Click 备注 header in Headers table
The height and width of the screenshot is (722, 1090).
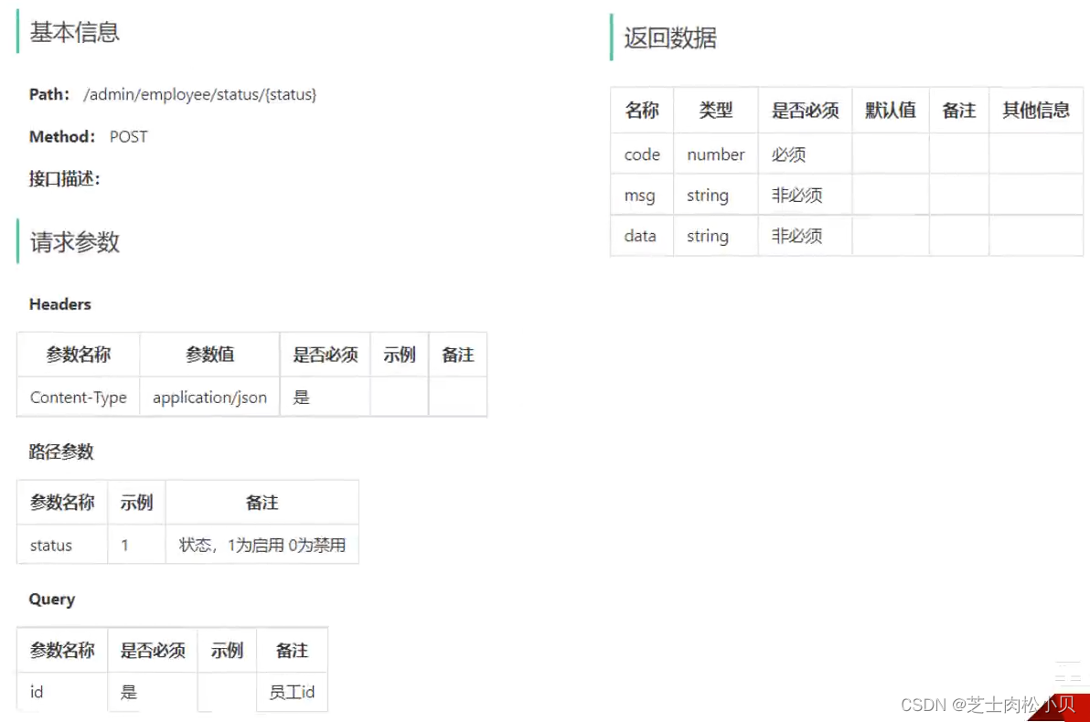[x=458, y=356]
